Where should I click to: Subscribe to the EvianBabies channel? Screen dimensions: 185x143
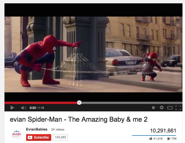pos(39,137)
